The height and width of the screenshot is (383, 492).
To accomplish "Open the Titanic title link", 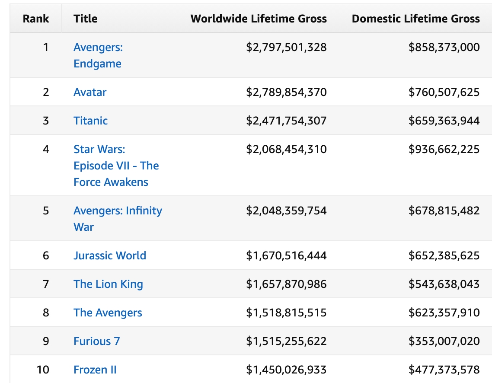I will click(x=90, y=121).
